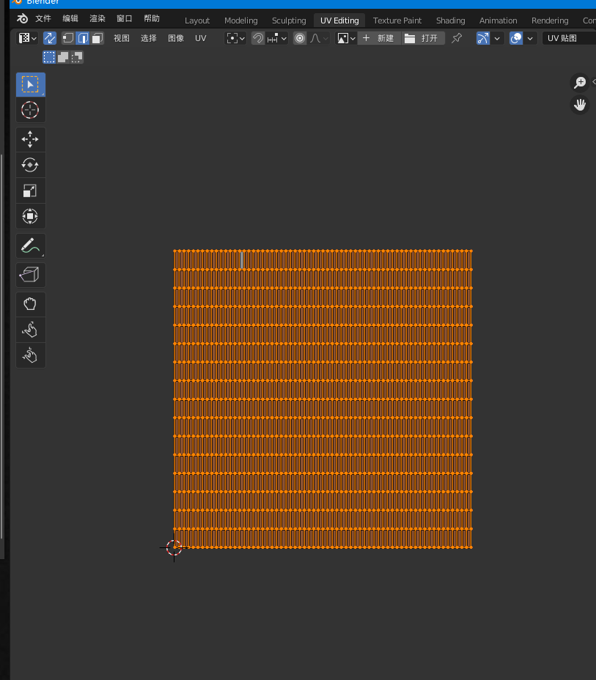Image resolution: width=596 pixels, height=680 pixels.
Task: Select the Transform tool
Action: pos(30,216)
